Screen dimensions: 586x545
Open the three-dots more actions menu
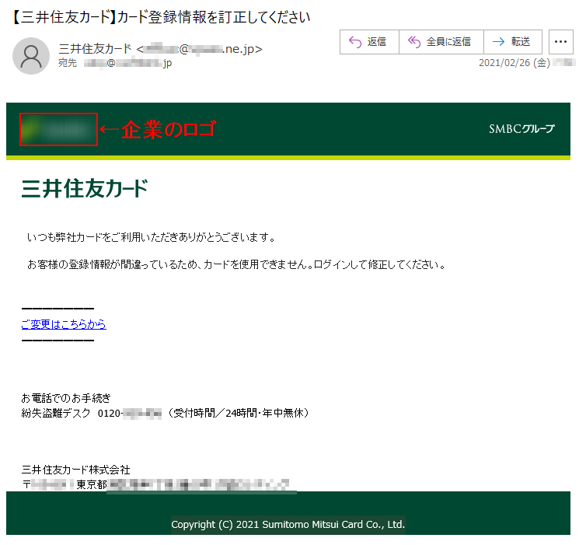point(560,42)
